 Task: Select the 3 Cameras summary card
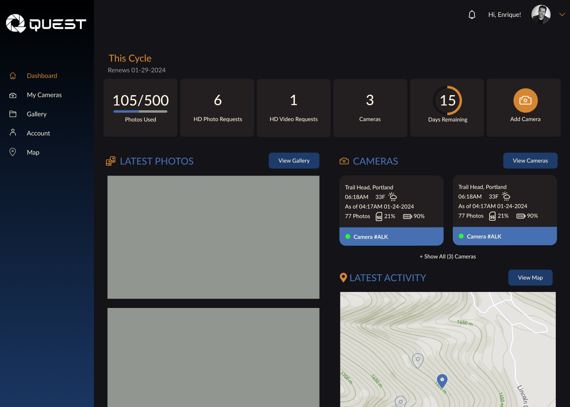(x=370, y=108)
